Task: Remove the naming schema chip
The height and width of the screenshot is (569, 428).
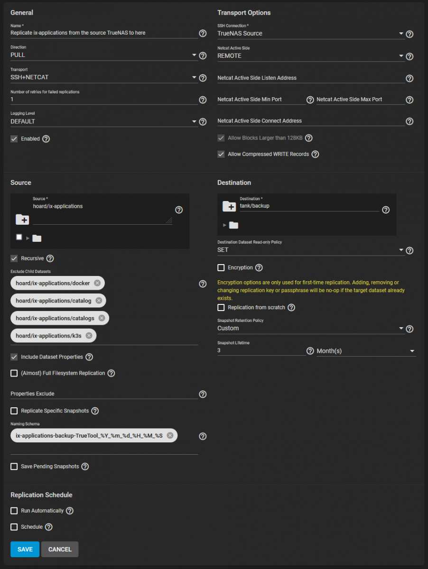Action: pyautogui.click(x=170, y=435)
